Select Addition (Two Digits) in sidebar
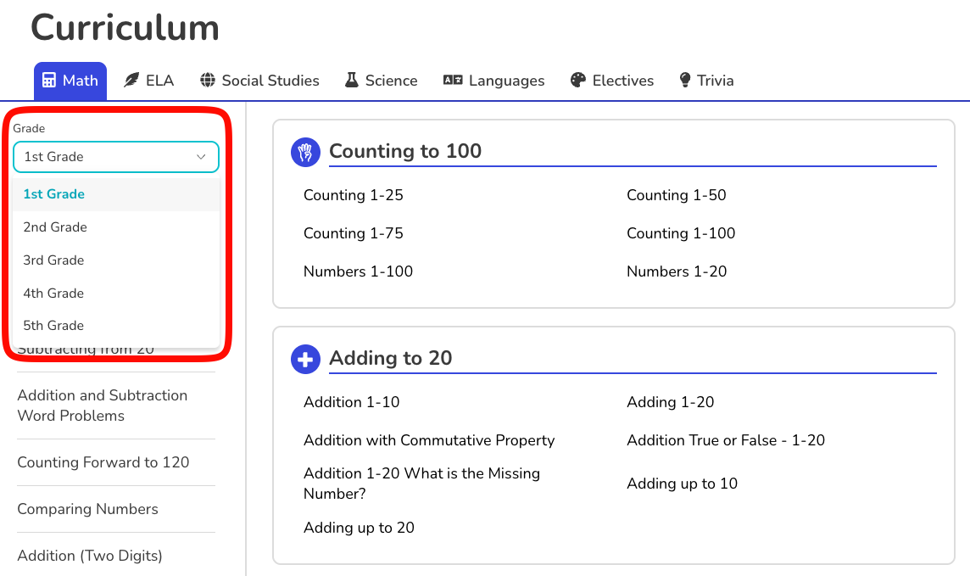 (x=90, y=556)
